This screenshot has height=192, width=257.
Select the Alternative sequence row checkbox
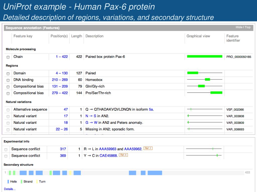click(x=8, y=110)
